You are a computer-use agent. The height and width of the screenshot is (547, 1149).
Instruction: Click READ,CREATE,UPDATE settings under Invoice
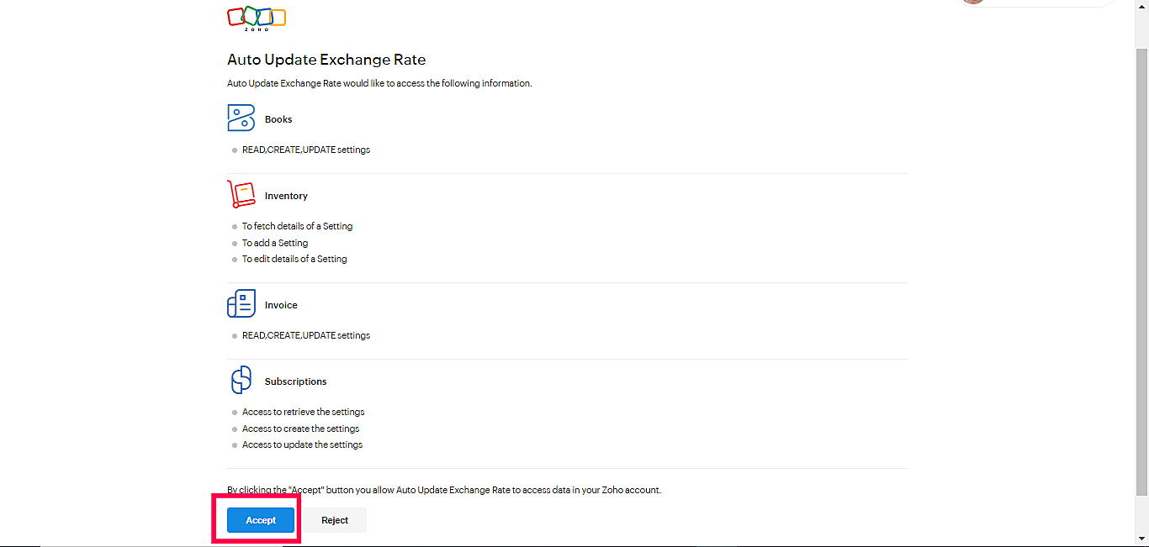306,335
